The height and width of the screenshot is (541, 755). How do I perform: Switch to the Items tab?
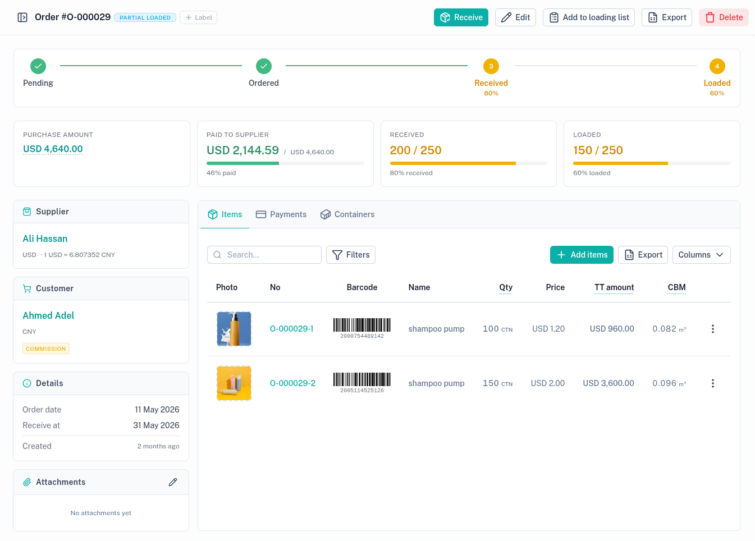click(225, 214)
